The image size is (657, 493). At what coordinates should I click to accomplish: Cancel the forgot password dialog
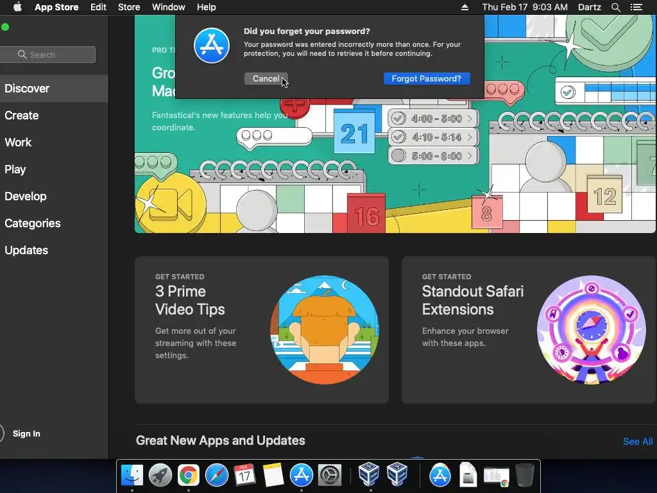pos(266,78)
